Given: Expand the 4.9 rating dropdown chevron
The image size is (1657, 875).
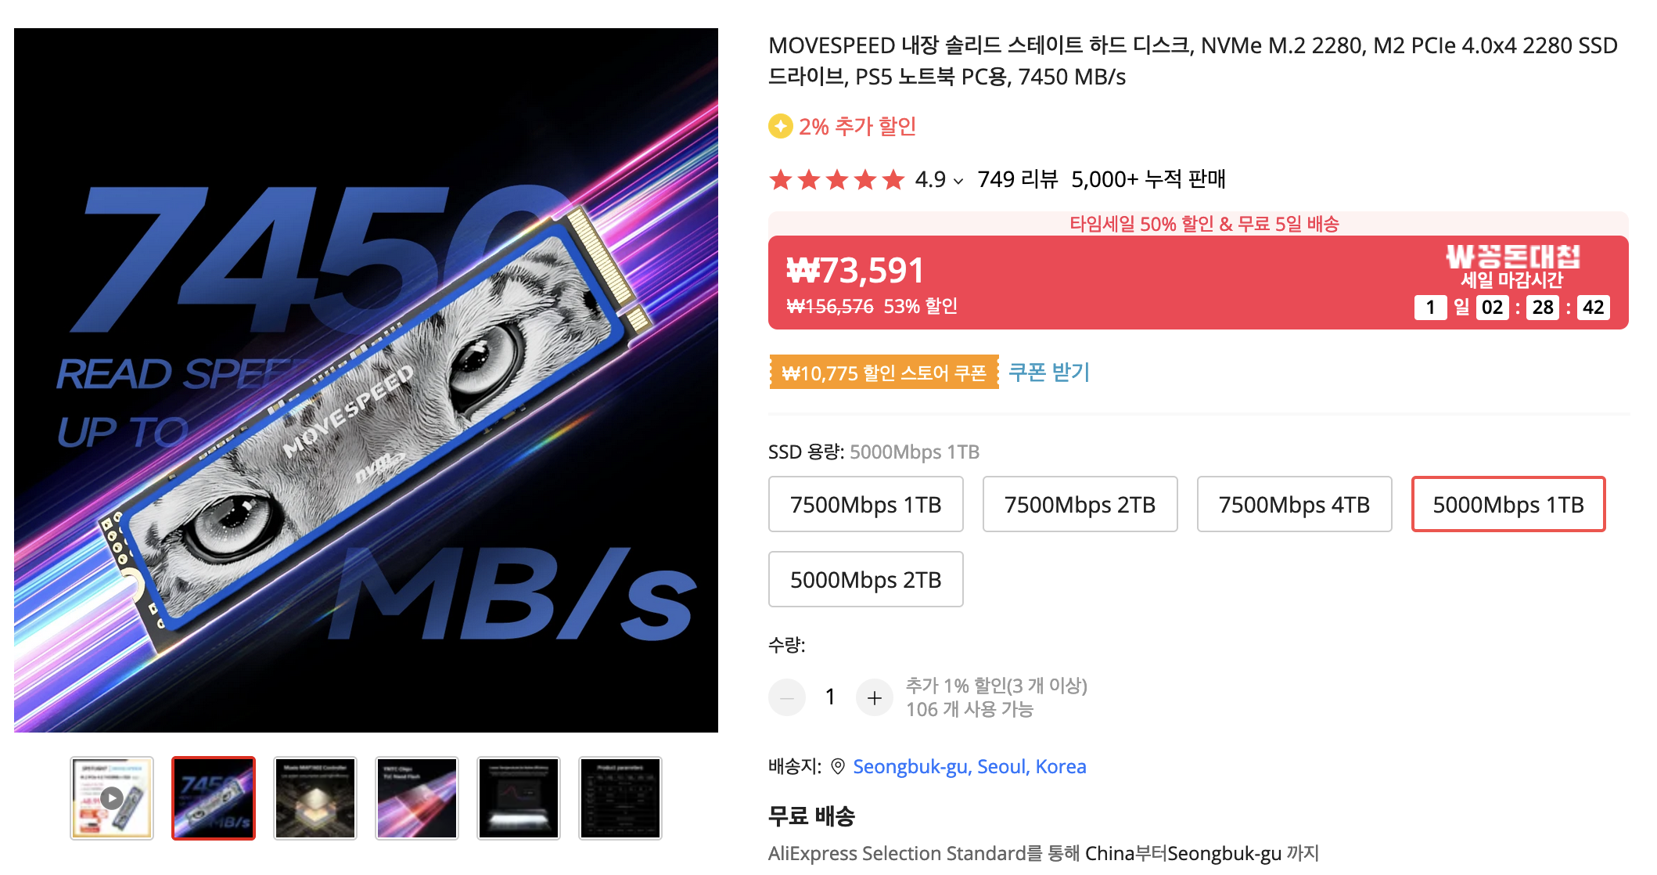Looking at the screenshot, I should pos(958,181).
